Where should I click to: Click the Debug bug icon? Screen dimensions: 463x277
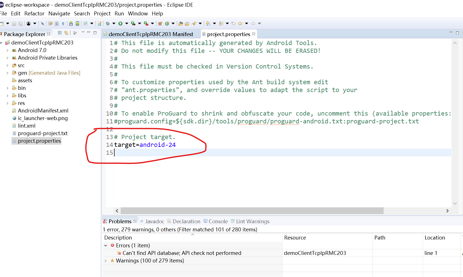108,24
